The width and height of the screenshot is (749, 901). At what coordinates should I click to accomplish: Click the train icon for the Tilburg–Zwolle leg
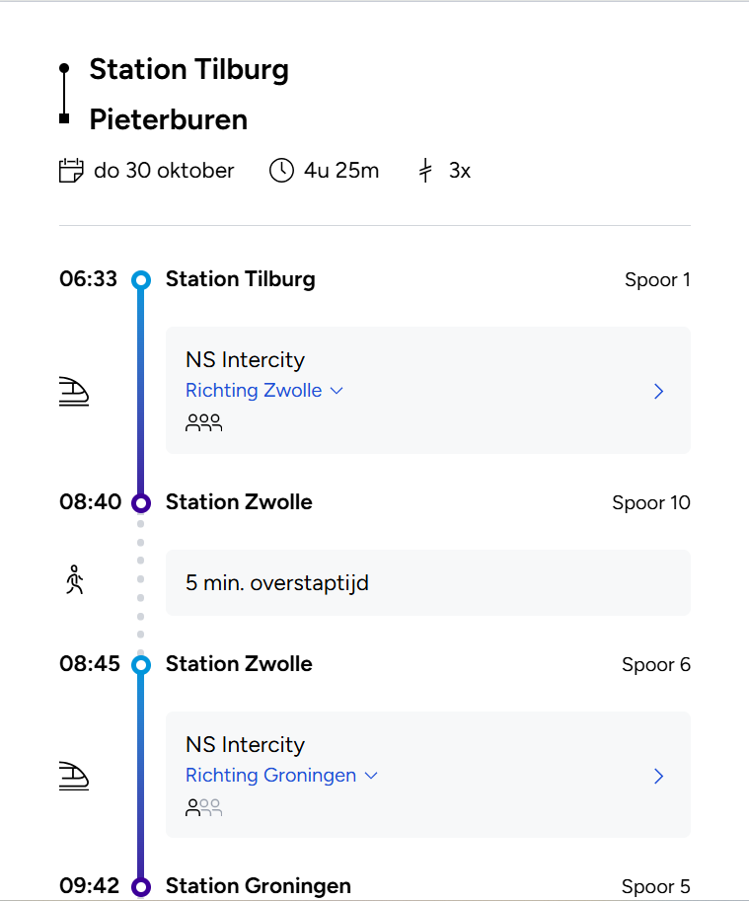(74, 392)
